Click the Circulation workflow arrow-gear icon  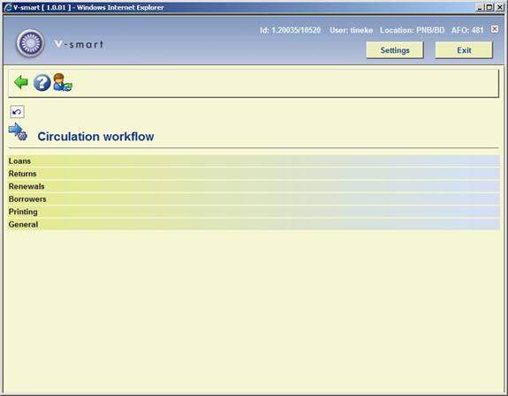coord(18,131)
